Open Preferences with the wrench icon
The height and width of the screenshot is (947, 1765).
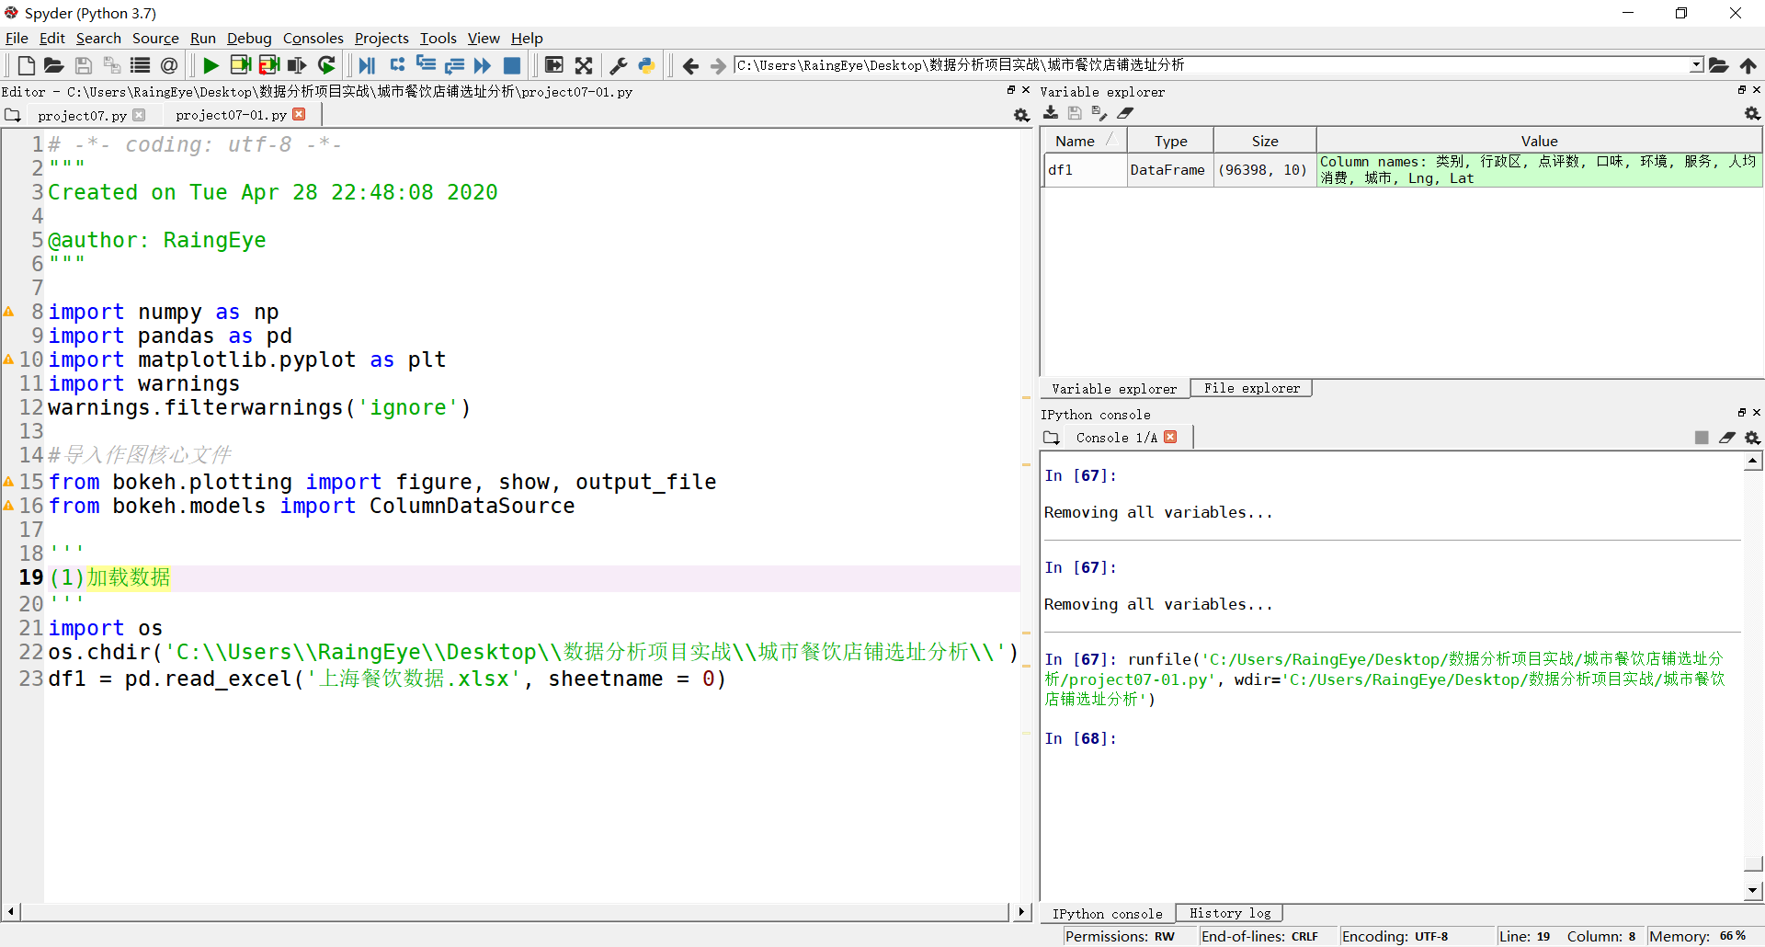point(619,65)
